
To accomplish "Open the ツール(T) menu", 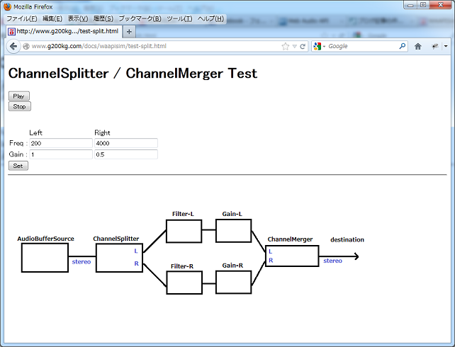I will (179, 18).
